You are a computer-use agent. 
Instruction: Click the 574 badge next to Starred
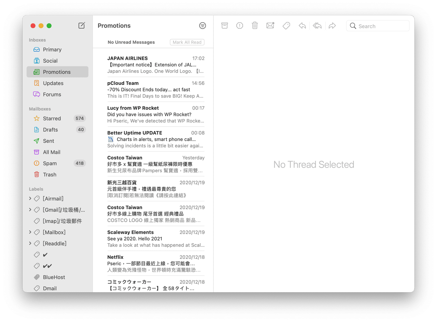[x=80, y=118]
